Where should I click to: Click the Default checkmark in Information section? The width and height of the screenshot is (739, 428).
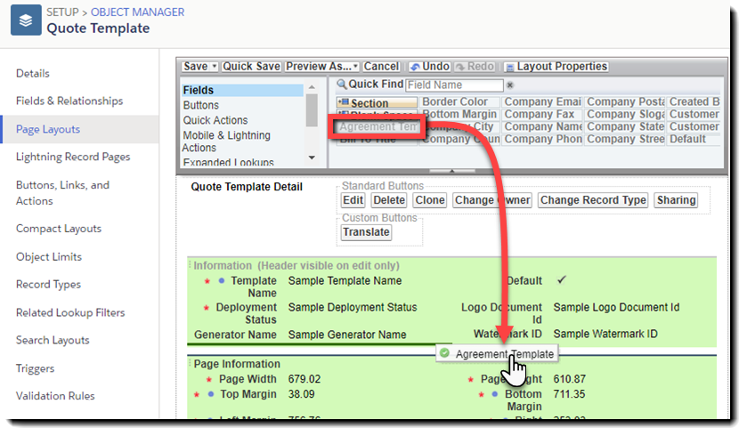click(561, 280)
